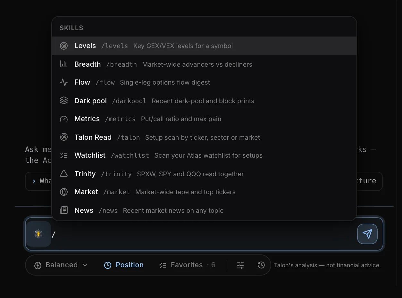The height and width of the screenshot is (298, 402).
Task: Click the gauge icon beside Metrics
Action: point(64,119)
